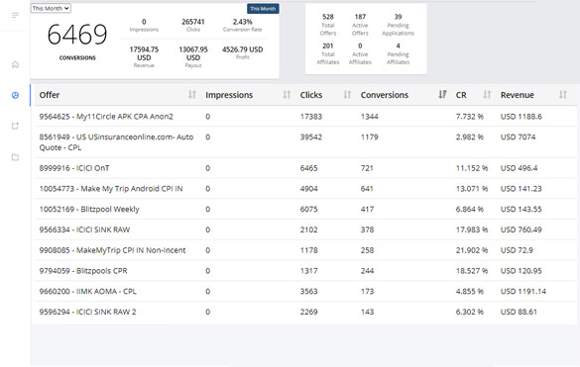Sort table by CR column arrows
This screenshot has width=580, height=367.
click(487, 95)
